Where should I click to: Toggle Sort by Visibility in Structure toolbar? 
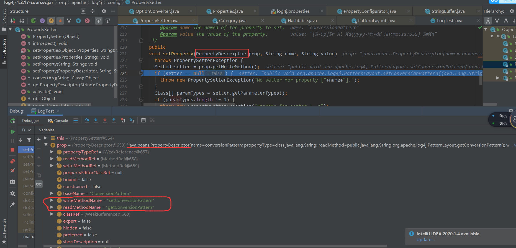click(13, 20)
